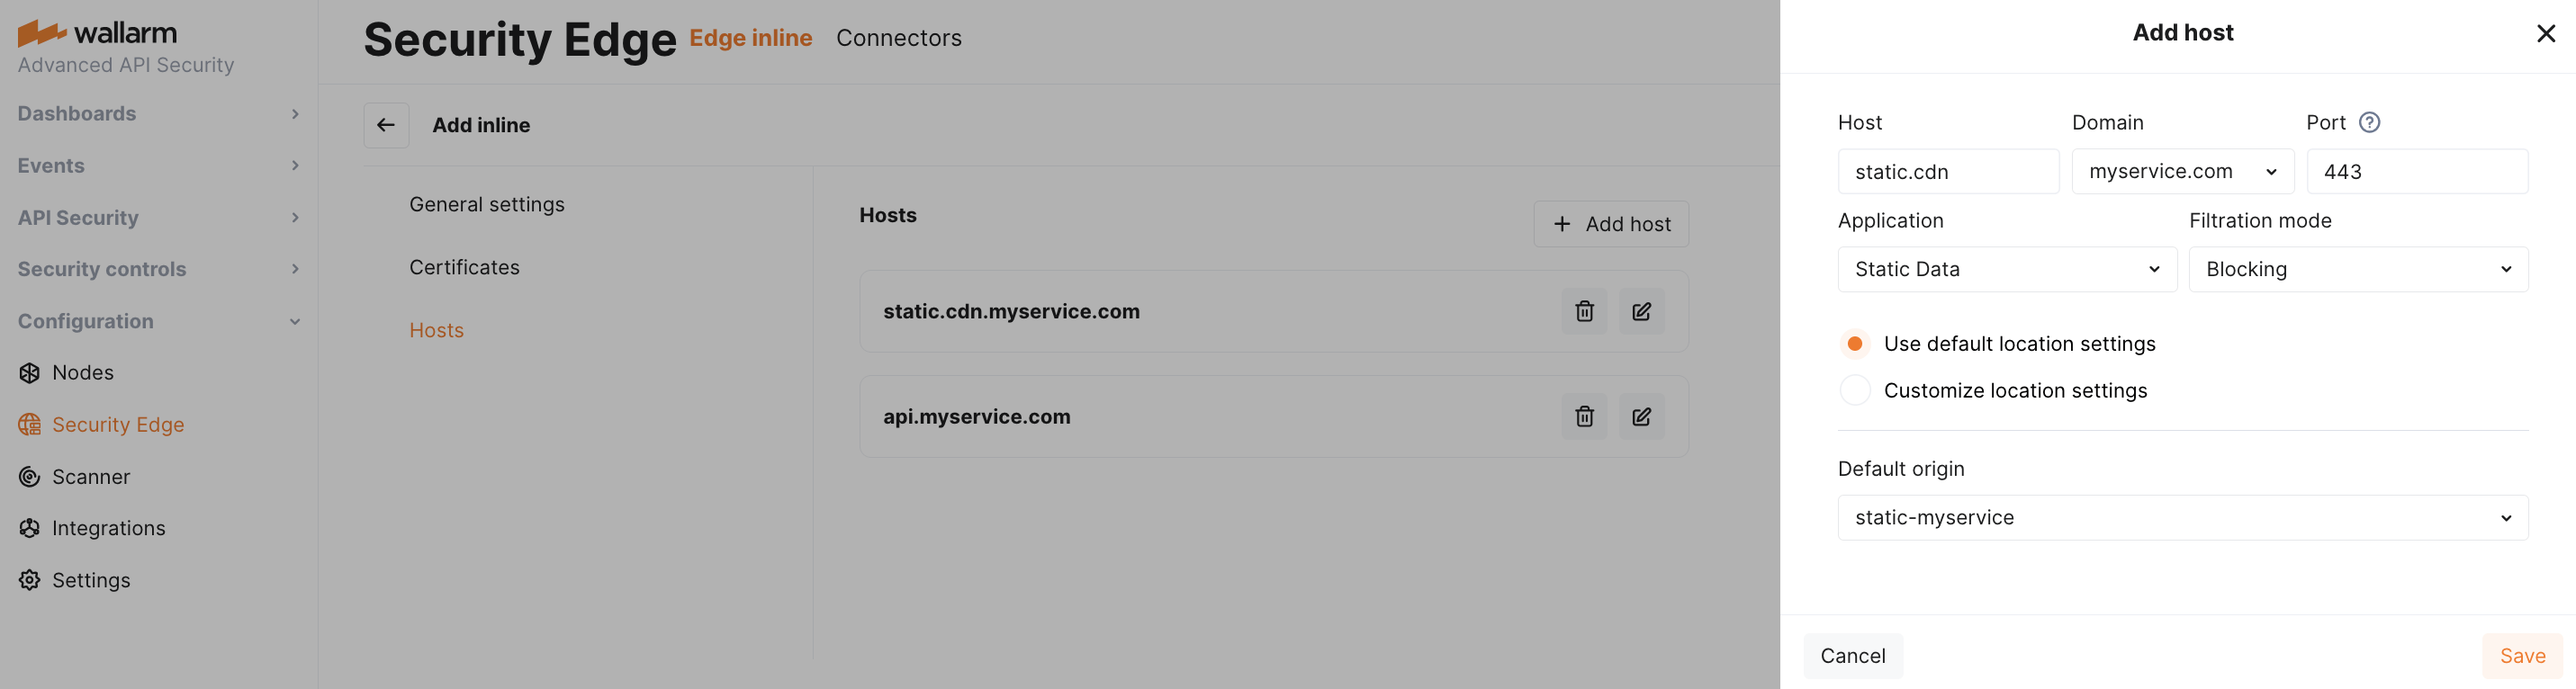Click the Cancel button

pyautogui.click(x=1852, y=656)
